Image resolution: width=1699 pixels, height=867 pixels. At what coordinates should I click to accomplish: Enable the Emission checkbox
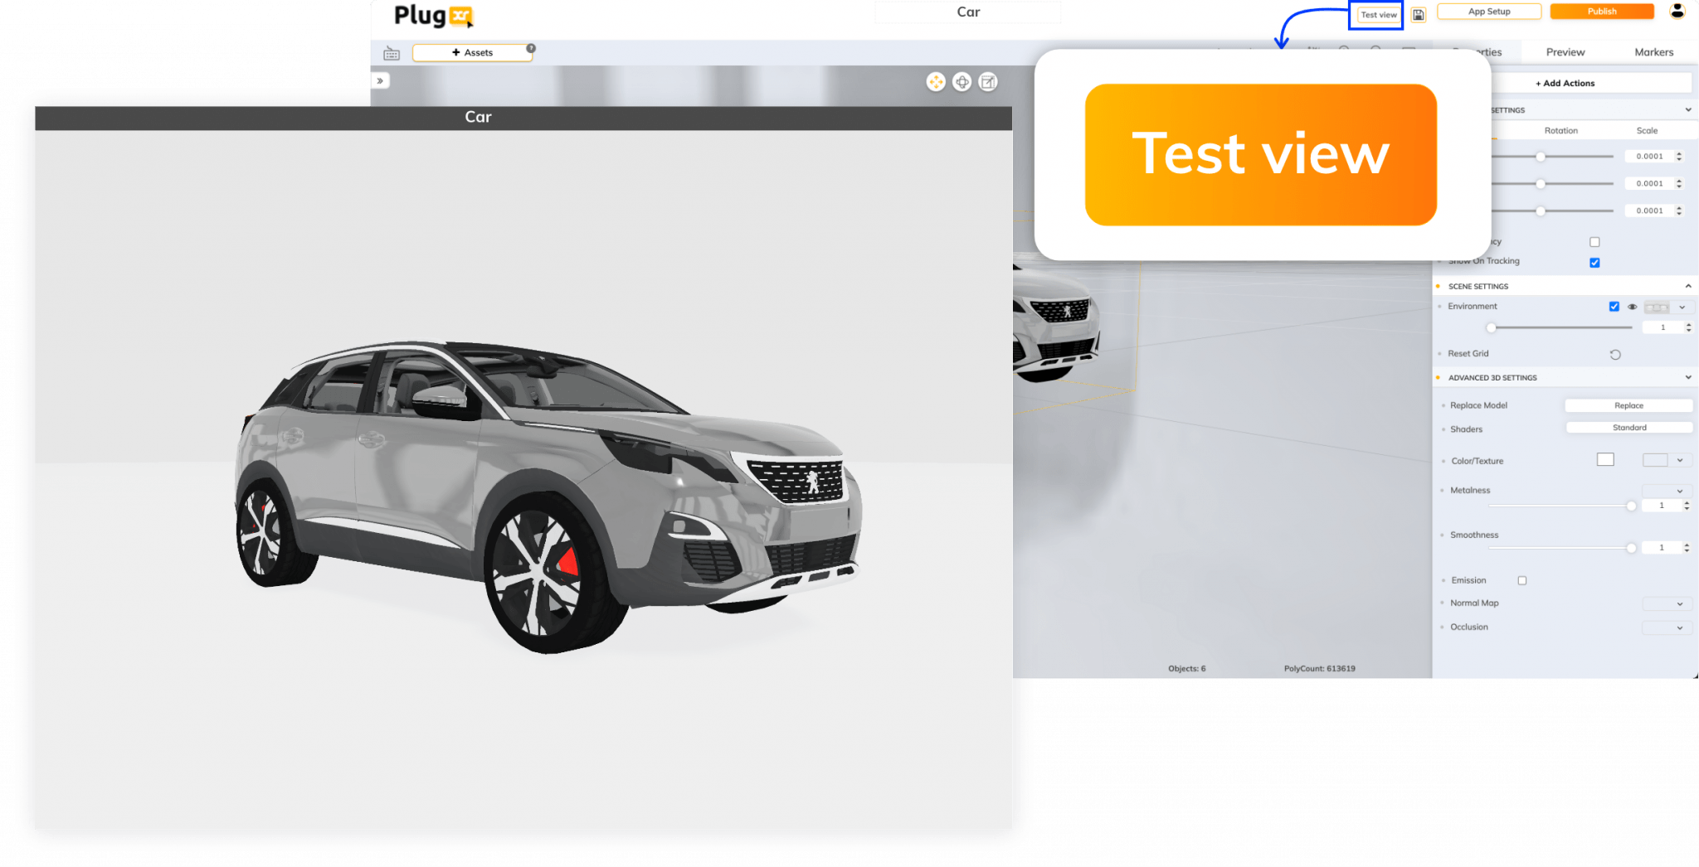(1523, 580)
